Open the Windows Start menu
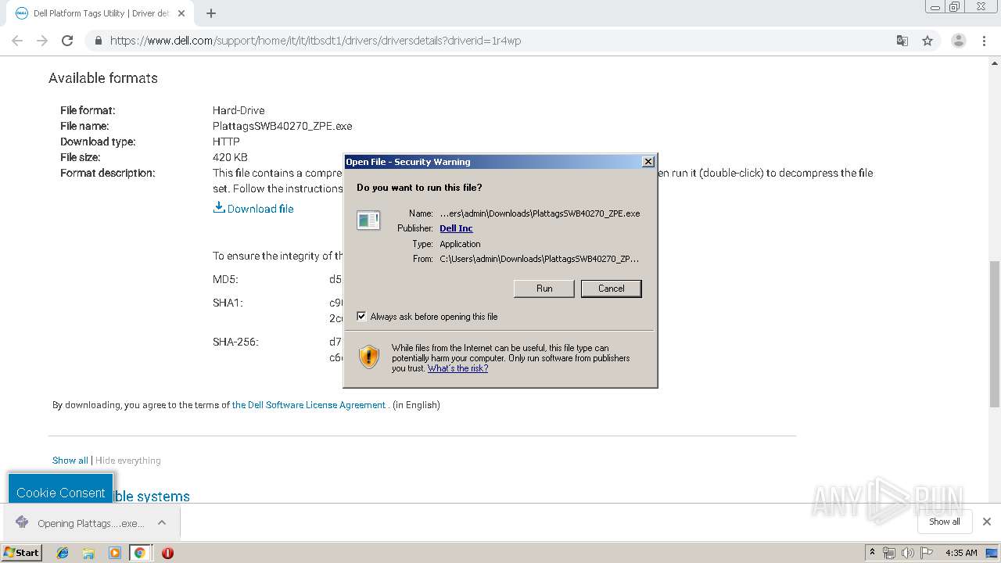This screenshot has height=563, width=1001. [21, 552]
